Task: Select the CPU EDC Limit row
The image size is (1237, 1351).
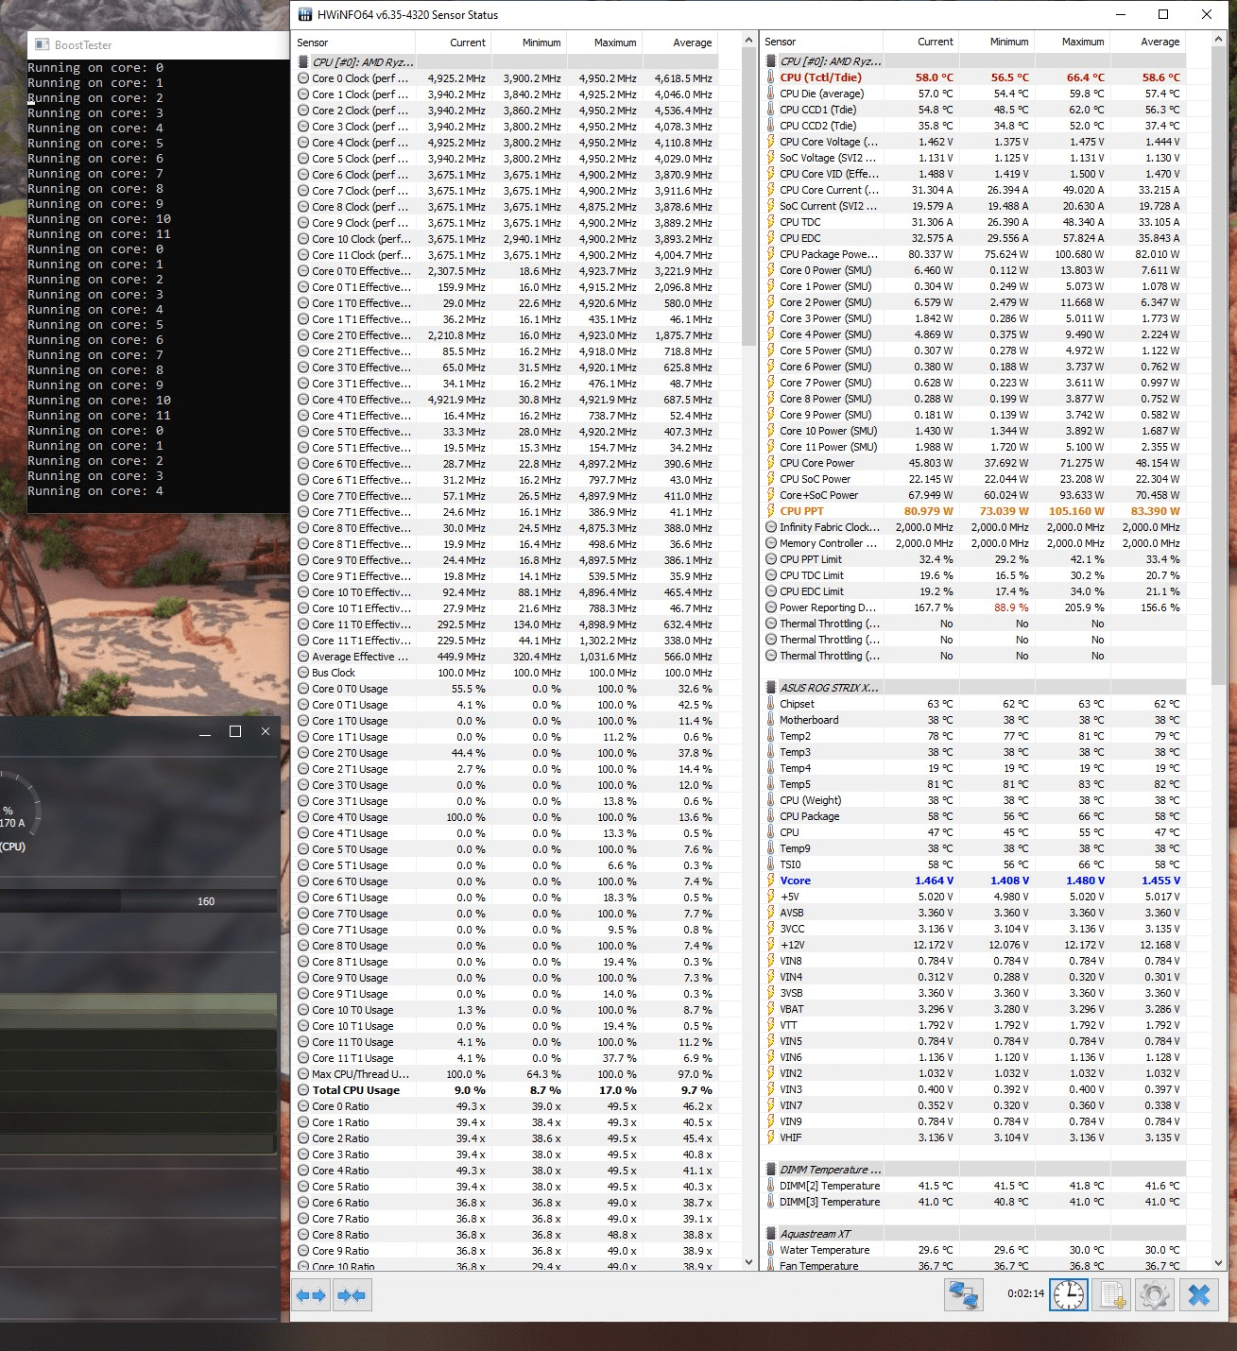Action: (x=974, y=591)
